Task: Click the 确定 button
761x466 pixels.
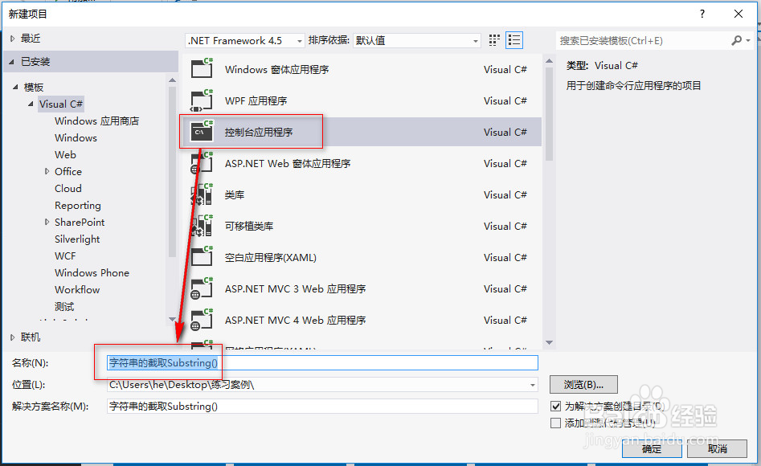Action: pyautogui.click(x=652, y=449)
